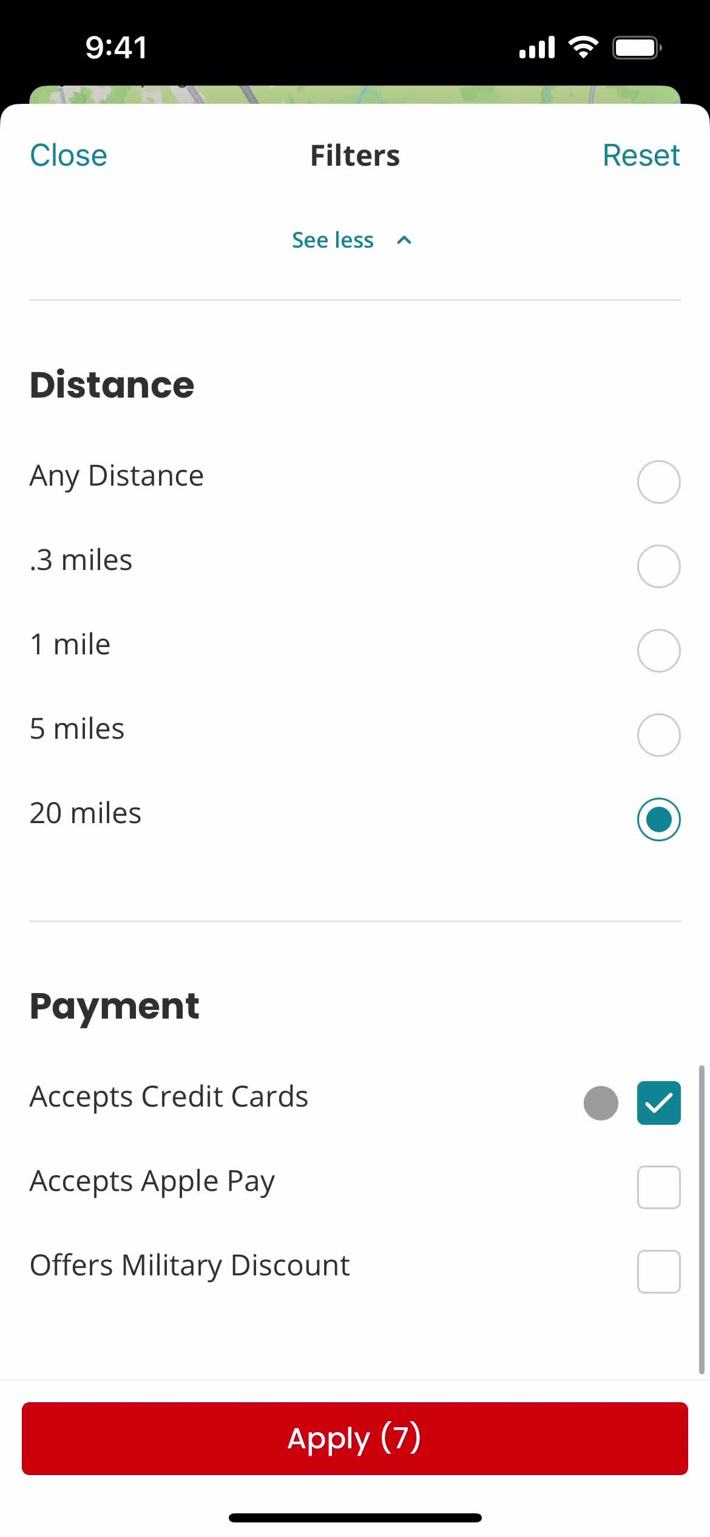The image size is (710, 1537).
Task: Tap the See less chevron arrow
Action: pyautogui.click(x=404, y=240)
